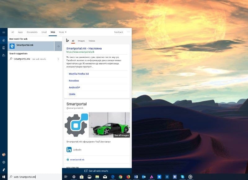Open the three-dot options menu
The image size is (248, 180).
tap(128, 32)
